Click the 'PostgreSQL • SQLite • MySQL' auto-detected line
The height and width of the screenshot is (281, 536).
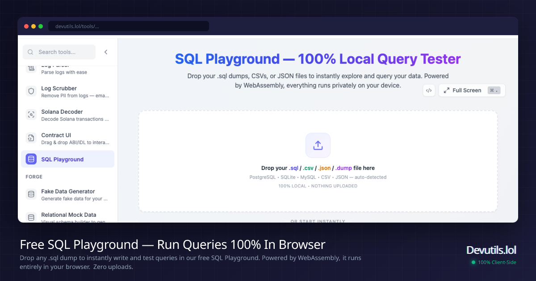[x=318, y=177]
